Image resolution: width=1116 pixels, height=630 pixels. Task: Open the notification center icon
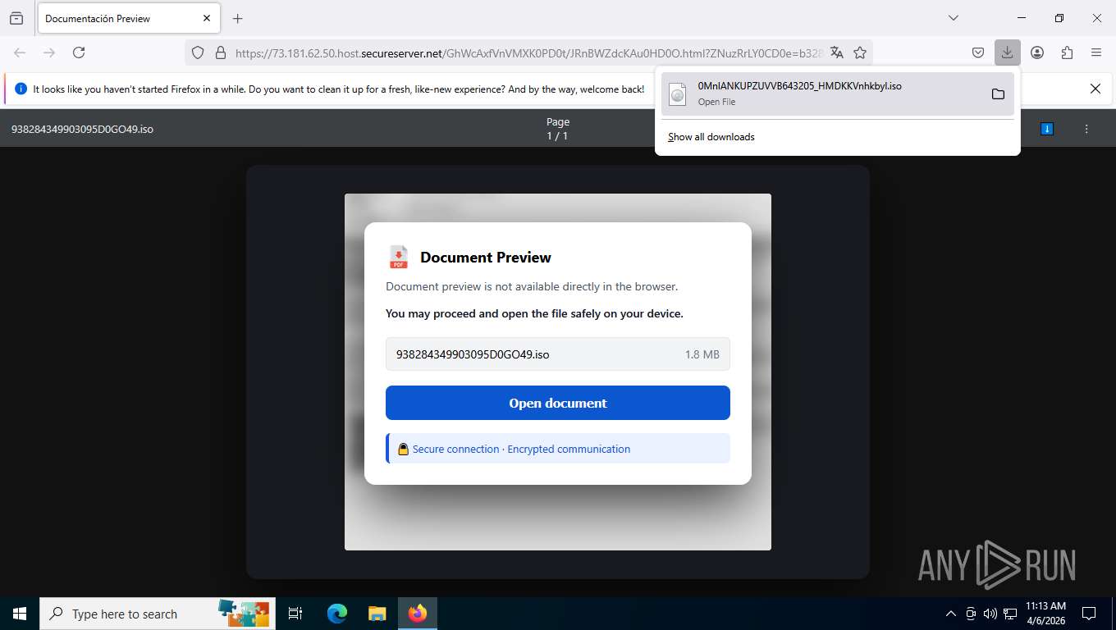click(1089, 614)
